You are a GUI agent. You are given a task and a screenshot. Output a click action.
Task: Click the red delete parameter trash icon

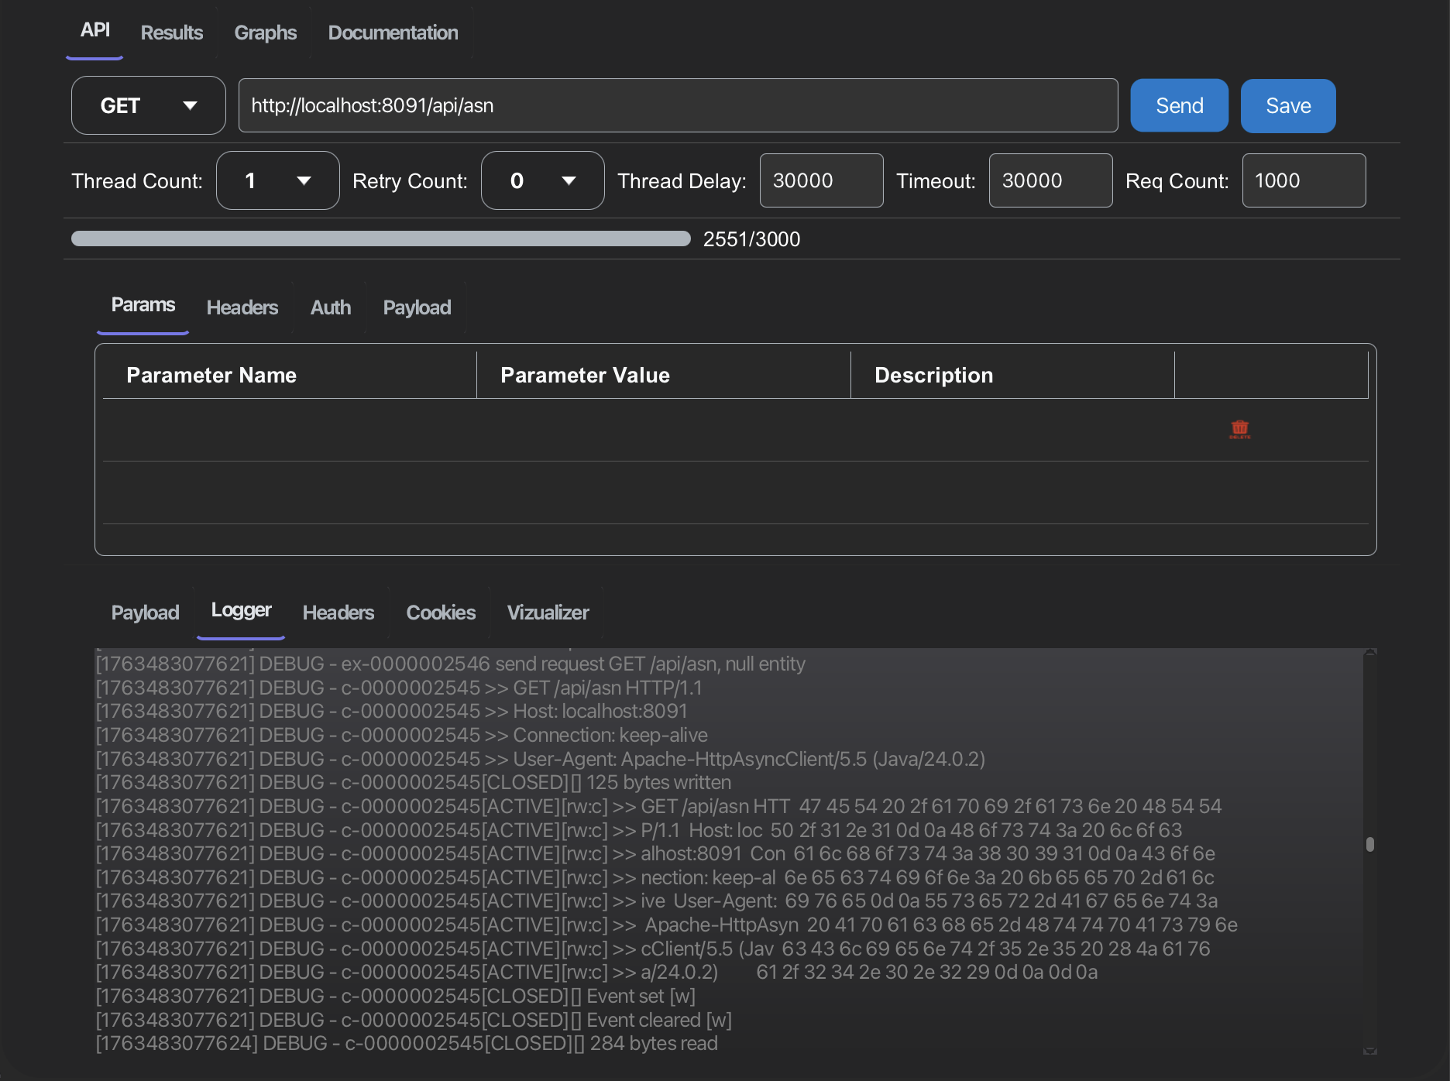pos(1239,429)
